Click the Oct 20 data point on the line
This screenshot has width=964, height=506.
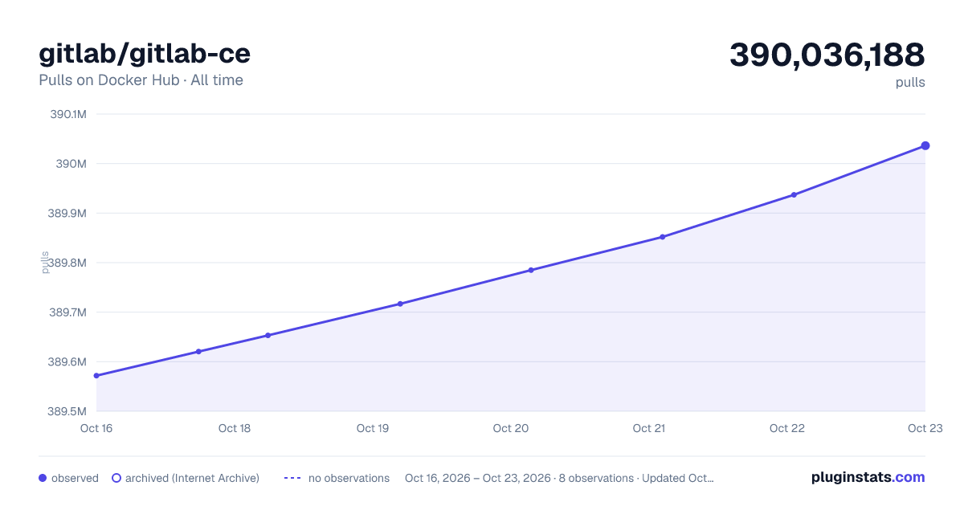[x=531, y=270]
